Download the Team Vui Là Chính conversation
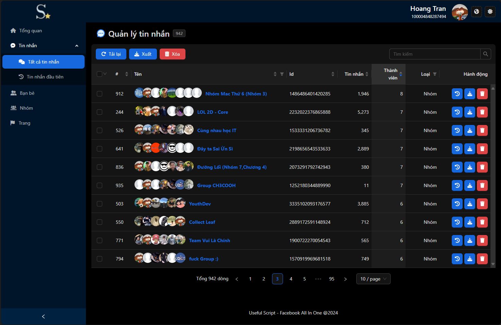The image size is (501, 325). pos(470,240)
